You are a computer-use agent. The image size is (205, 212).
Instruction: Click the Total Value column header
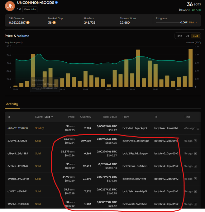coord(110,117)
